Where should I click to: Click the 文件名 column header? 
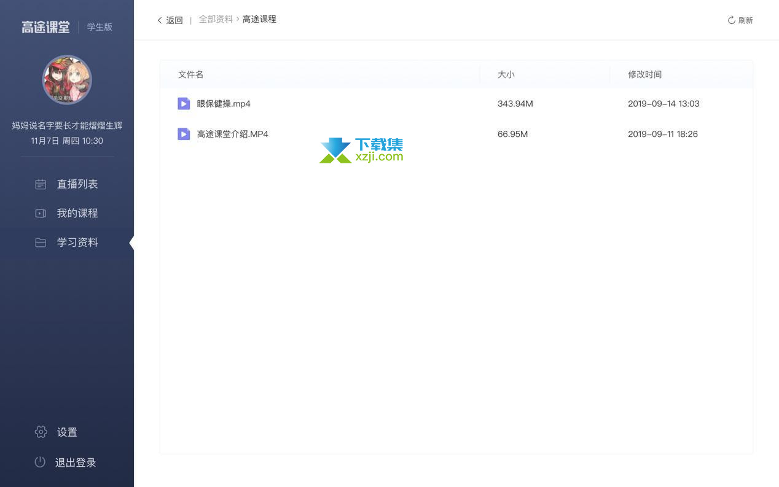[x=190, y=74]
